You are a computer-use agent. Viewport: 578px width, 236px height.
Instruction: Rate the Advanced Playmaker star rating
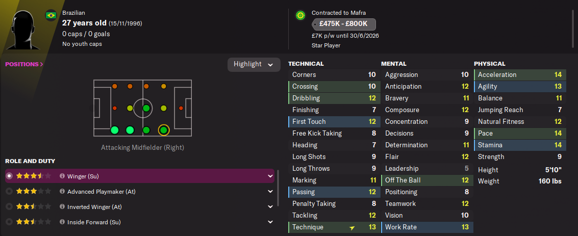pos(34,192)
